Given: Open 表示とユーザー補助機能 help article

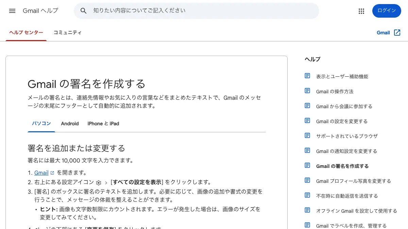Looking at the screenshot, I should click(342, 77).
